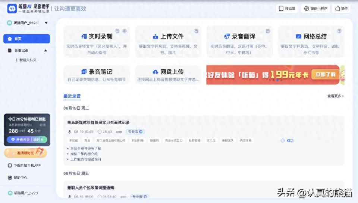Click the 今日20分钟福利已到账 notice

click(x=27, y=119)
